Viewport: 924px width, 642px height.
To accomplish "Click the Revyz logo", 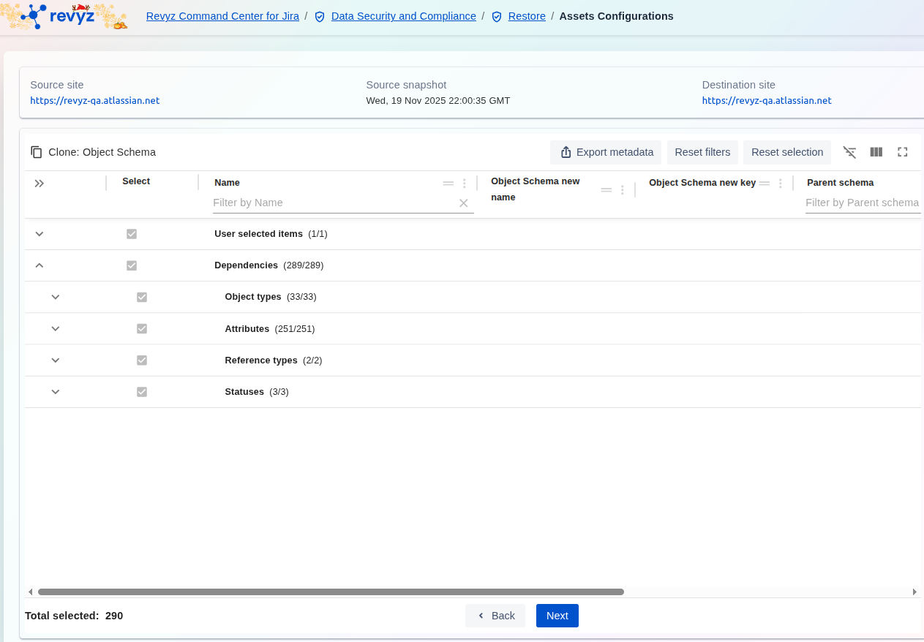I will [x=64, y=16].
